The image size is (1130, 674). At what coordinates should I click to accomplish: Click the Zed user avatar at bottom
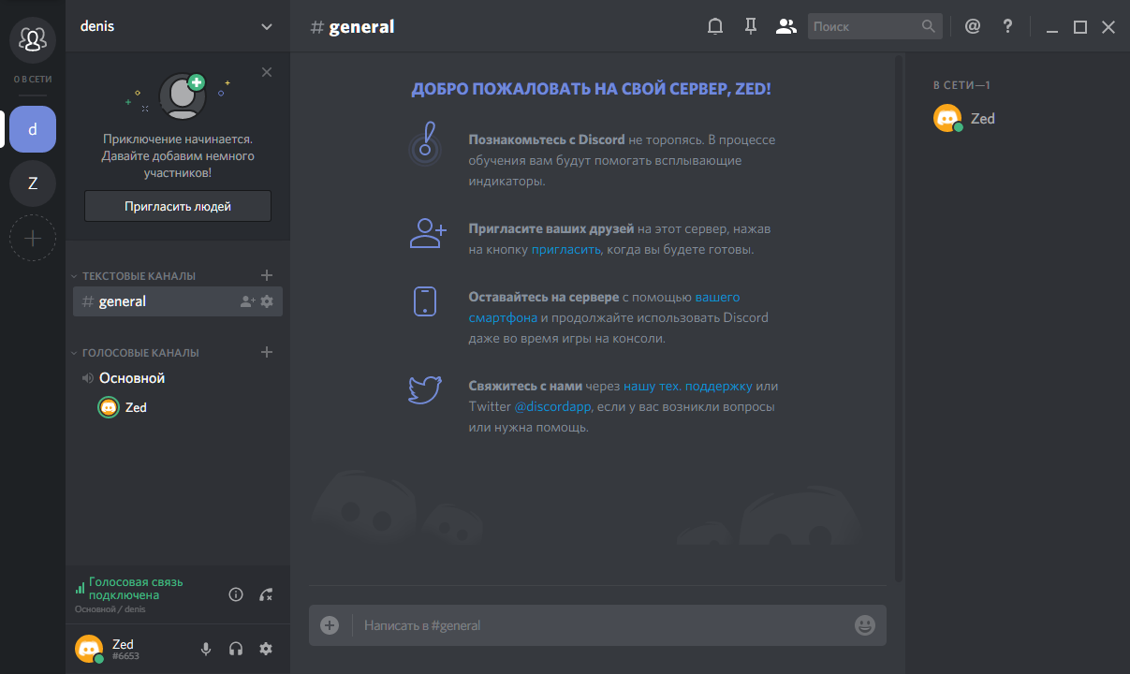pyautogui.click(x=89, y=648)
